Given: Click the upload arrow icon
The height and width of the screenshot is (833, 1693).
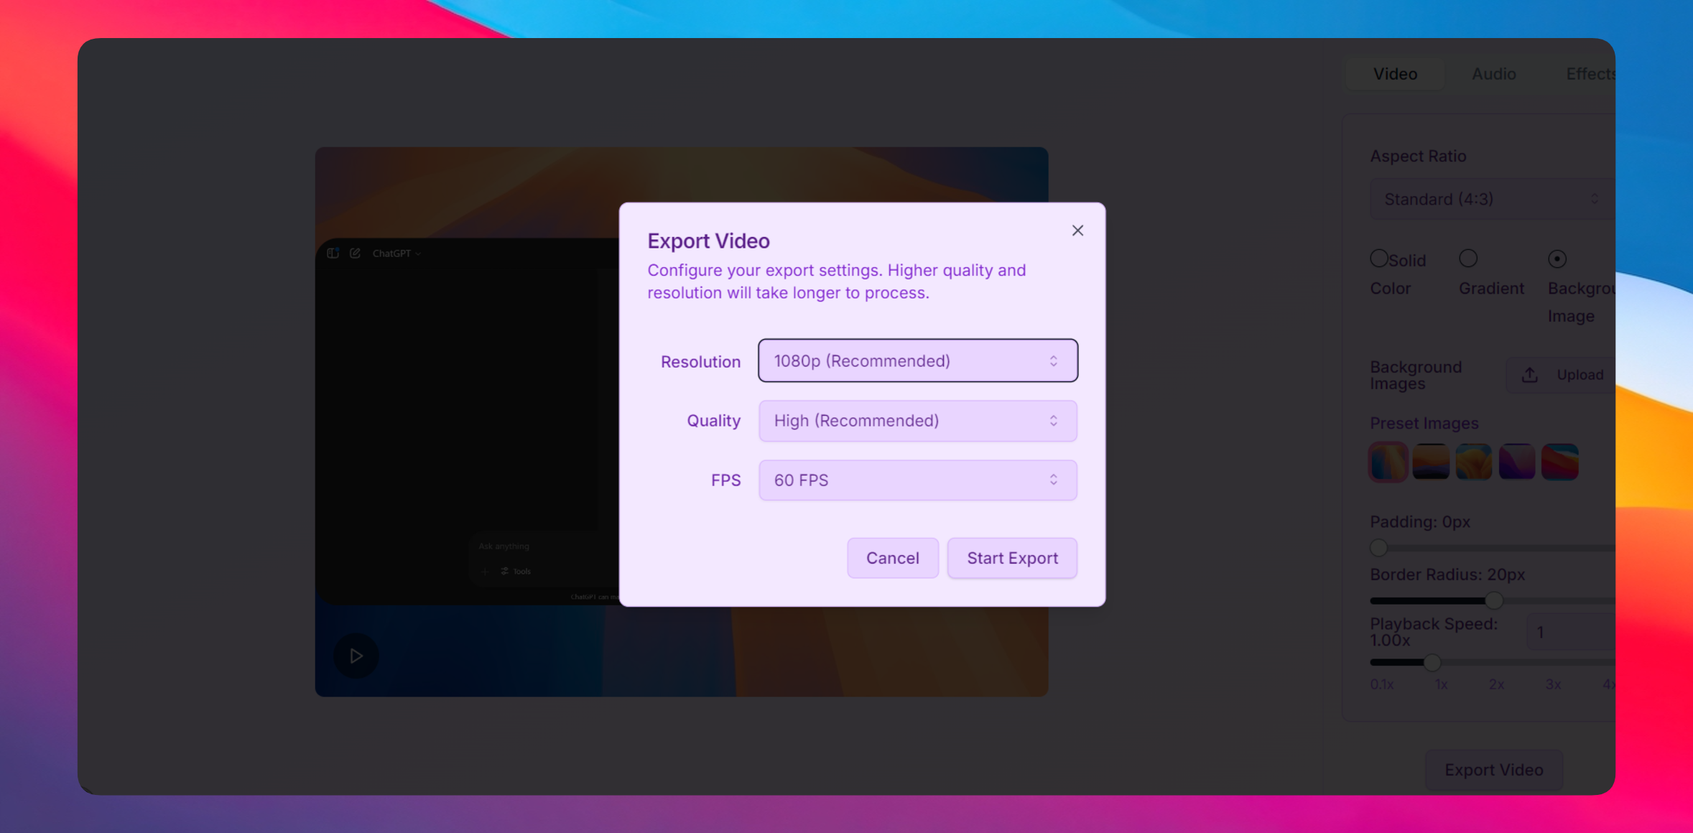Looking at the screenshot, I should point(1530,375).
